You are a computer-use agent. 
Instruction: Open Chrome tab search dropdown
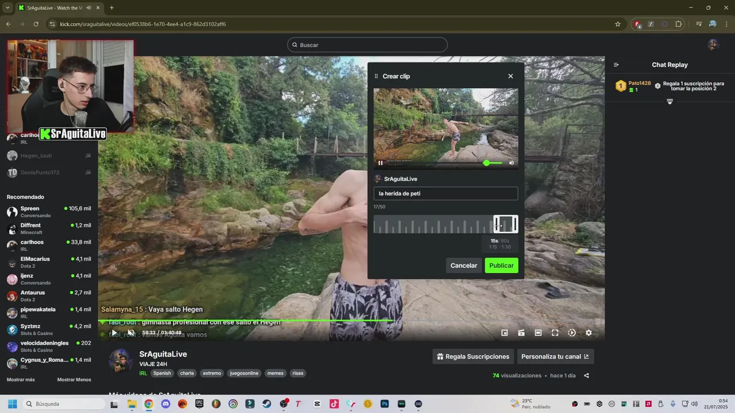coord(7,7)
